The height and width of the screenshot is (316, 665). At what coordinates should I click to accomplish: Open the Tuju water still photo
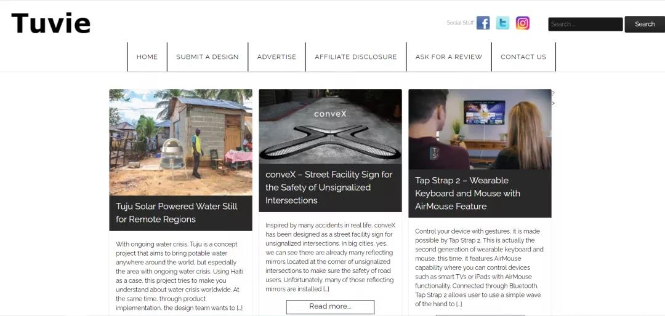click(x=180, y=143)
